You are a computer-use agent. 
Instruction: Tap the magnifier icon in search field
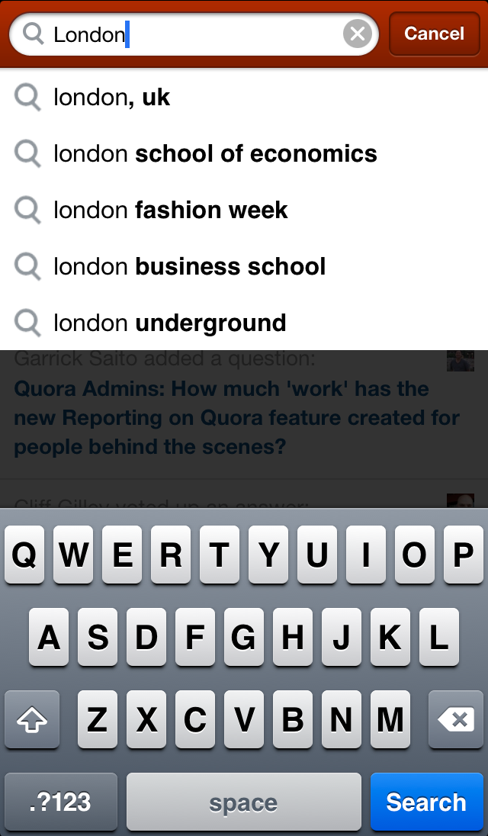(x=34, y=34)
